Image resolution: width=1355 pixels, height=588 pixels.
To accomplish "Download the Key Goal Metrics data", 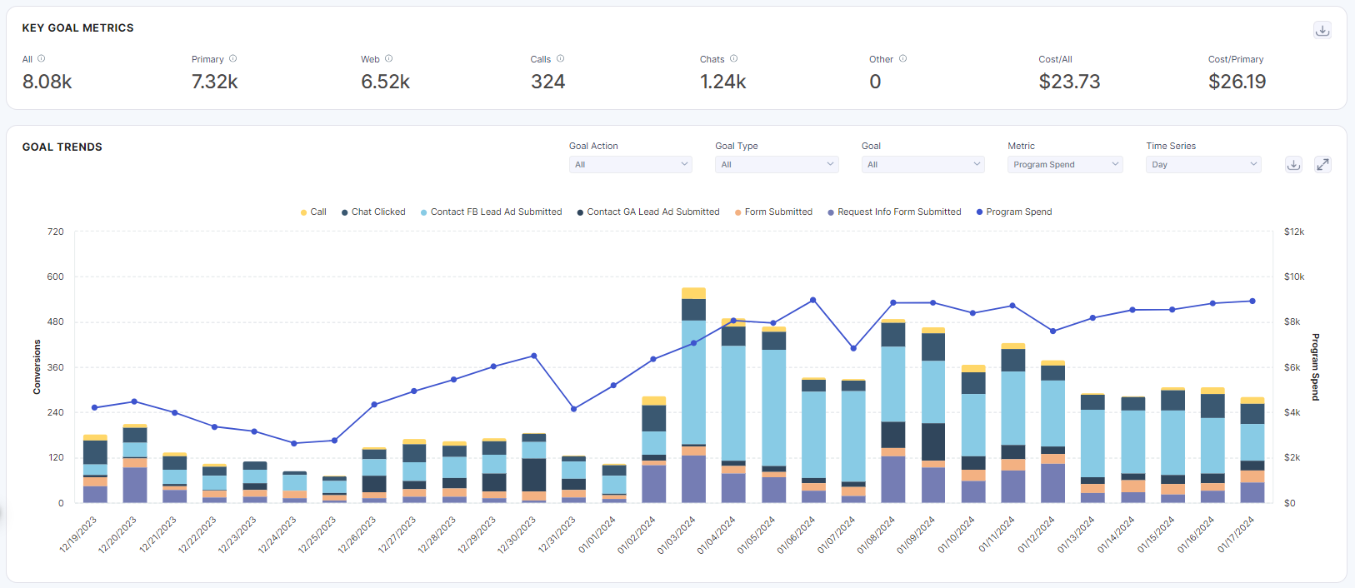I will (x=1322, y=31).
